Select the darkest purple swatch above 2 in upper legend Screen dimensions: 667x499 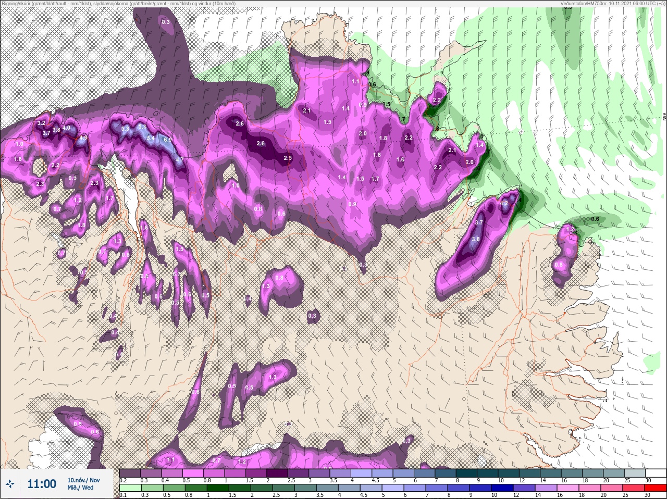(278, 473)
